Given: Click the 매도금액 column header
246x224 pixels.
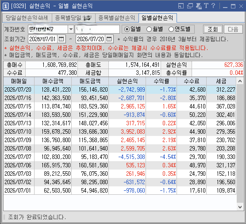Looking at the screenshot, I should [90, 81].
